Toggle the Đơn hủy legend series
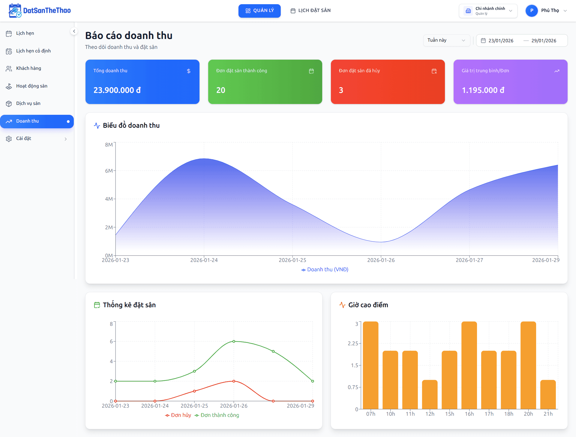This screenshot has height=437, width=576. (178, 415)
